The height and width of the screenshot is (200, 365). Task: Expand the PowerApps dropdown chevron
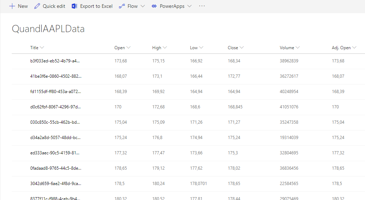189,6
